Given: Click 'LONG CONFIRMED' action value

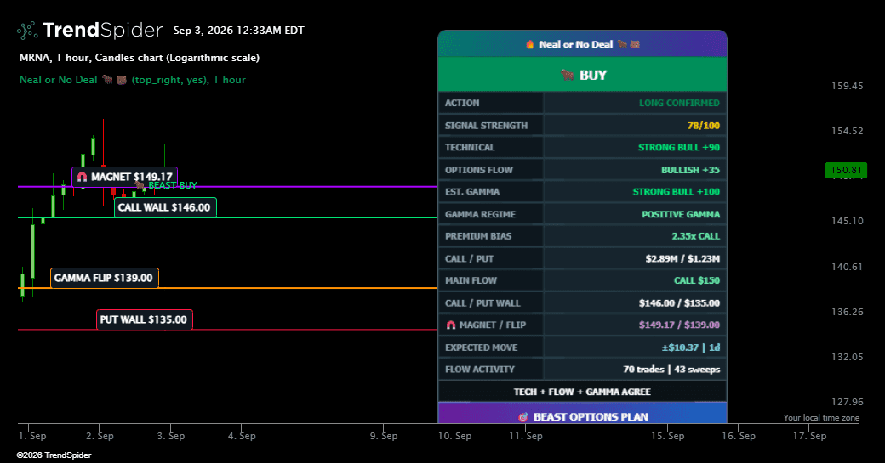Looking at the screenshot, I should click(679, 103).
